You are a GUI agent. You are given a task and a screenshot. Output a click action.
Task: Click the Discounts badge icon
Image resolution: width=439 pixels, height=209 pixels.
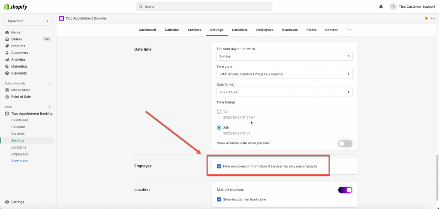(x=7, y=73)
